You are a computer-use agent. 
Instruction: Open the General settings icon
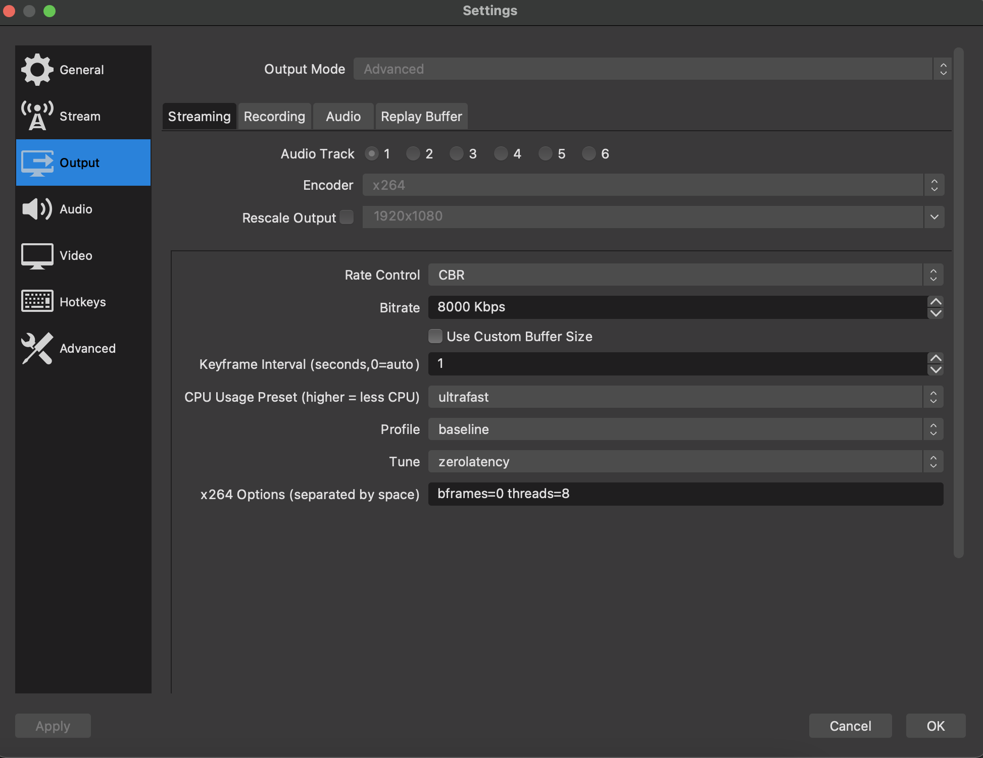[x=37, y=69]
